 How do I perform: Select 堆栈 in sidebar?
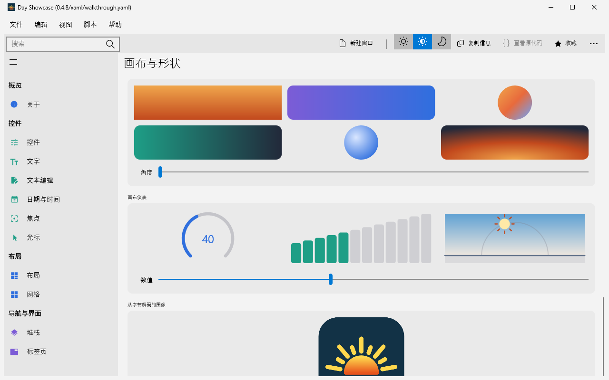pyautogui.click(x=33, y=332)
